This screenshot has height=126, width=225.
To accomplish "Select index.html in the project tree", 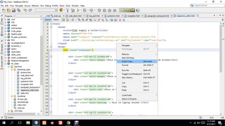I will pos(22,105).
